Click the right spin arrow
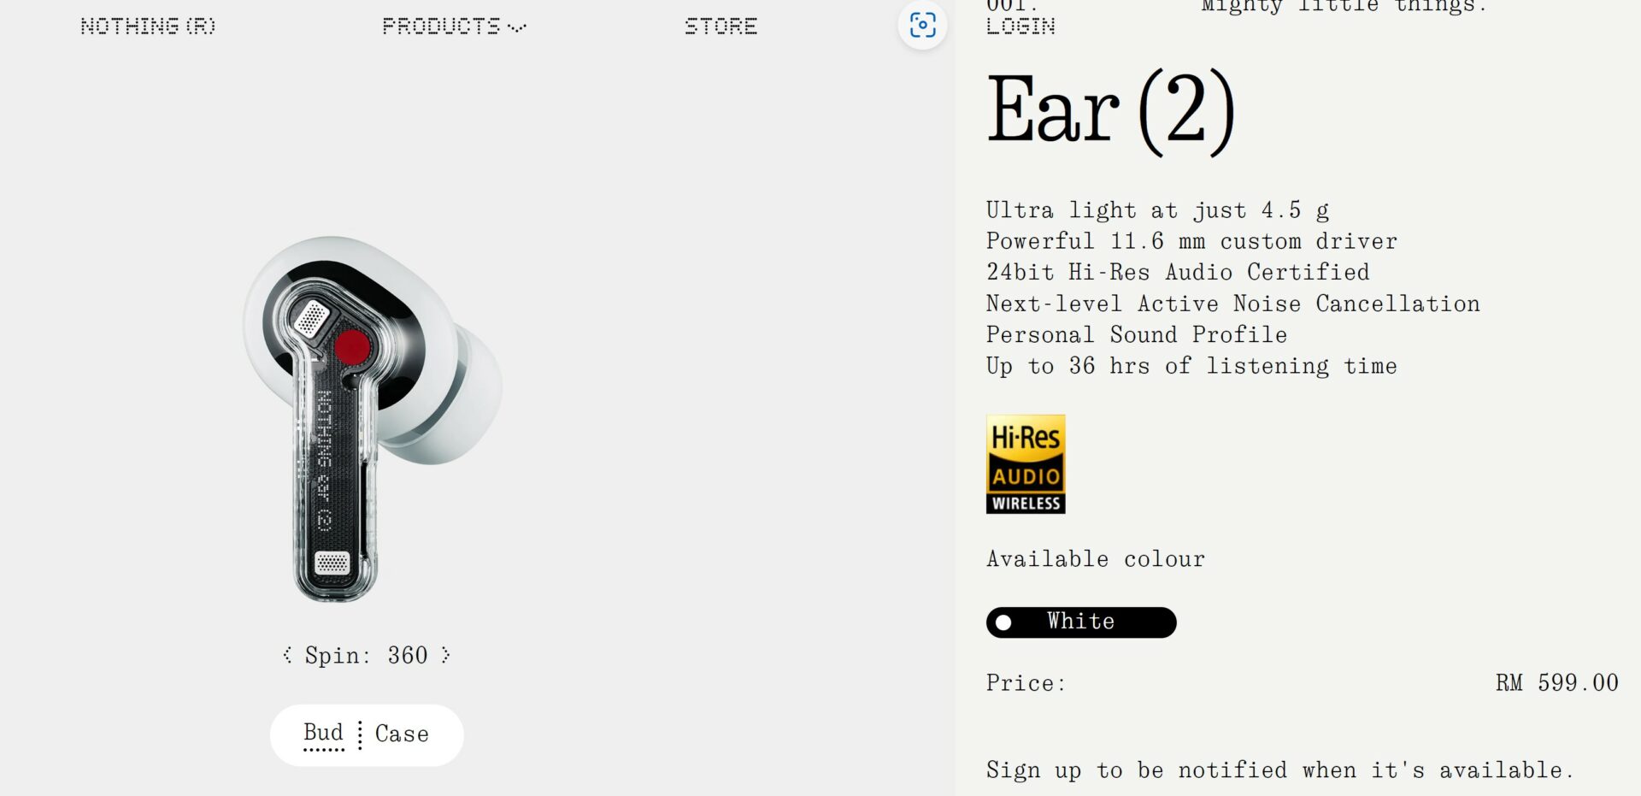1641x796 pixels. [445, 655]
